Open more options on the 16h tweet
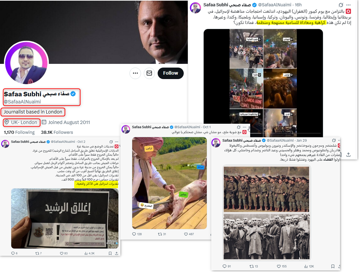359x272 pixels. click(348, 5)
